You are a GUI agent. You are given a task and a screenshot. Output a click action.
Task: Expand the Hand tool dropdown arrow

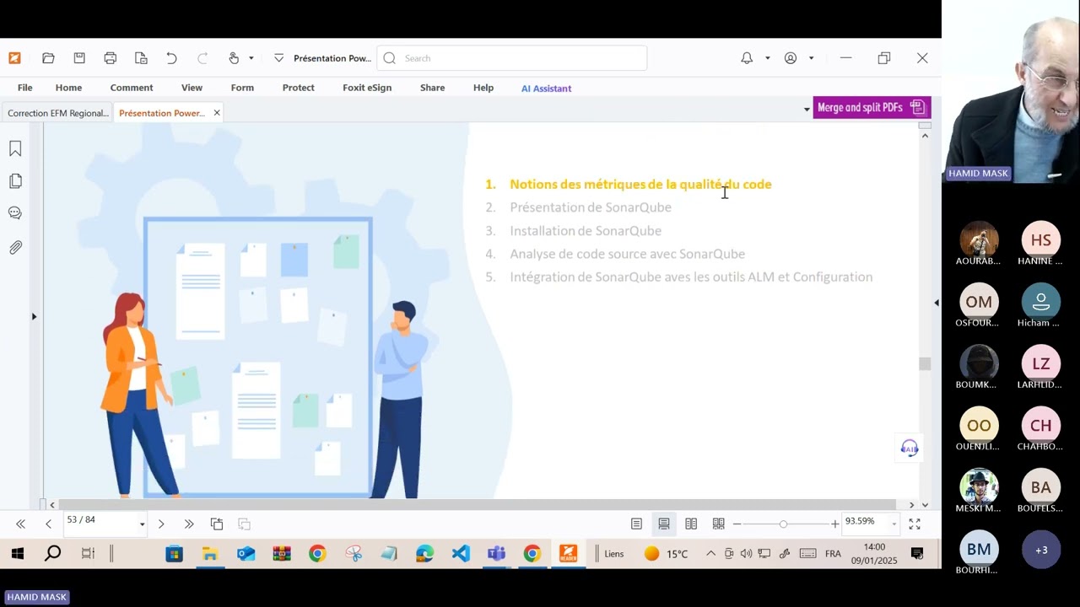click(x=251, y=58)
